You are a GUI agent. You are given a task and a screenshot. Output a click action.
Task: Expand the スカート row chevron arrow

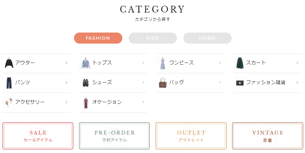(x=297, y=63)
